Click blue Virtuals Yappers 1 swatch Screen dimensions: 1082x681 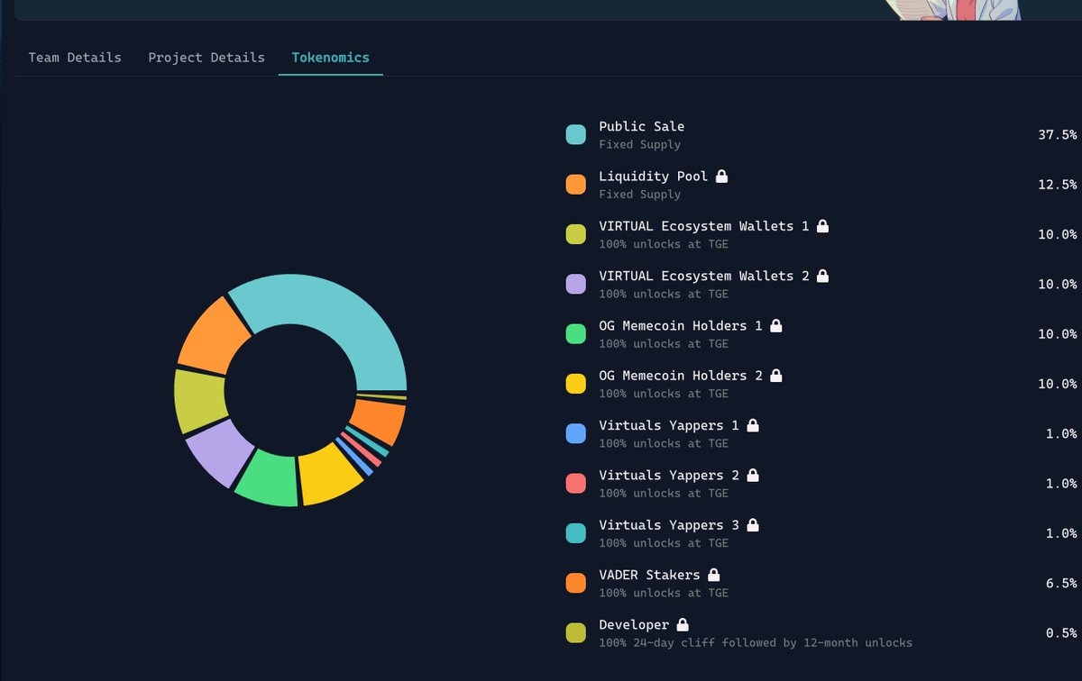(x=576, y=434)
